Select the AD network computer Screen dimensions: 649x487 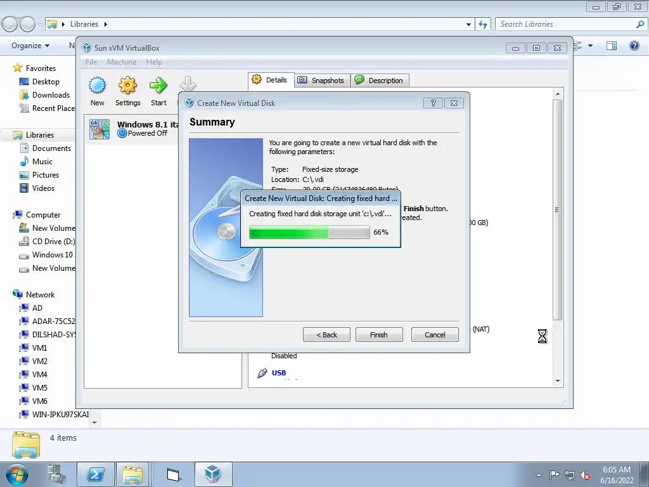tap(37, 308)
